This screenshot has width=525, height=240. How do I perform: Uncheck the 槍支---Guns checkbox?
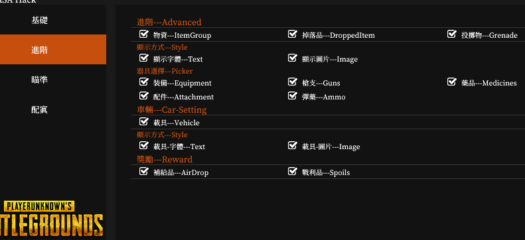292,82
